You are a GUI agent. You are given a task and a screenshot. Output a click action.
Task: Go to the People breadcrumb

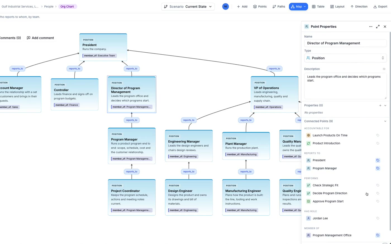pyautogui.click(x=49, y=6)
